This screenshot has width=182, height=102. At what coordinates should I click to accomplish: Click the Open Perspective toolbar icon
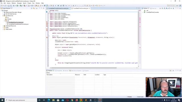[x=177, y=6]
